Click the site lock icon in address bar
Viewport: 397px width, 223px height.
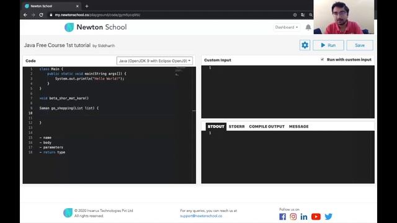point(51,15)
